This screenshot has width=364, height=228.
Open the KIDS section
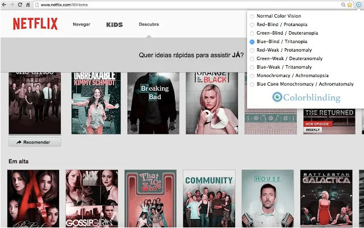pyautogui.click(x=115, y=24)
